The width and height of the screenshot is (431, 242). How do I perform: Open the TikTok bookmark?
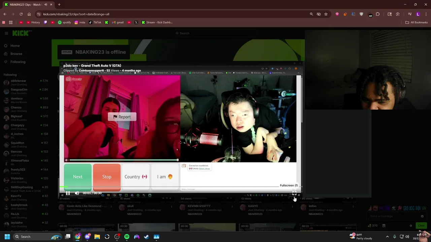(x=95, y=23)
